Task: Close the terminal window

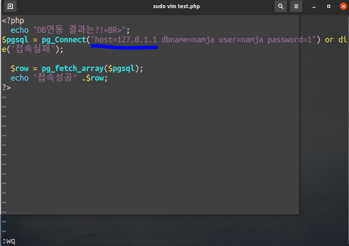Action: click(x=343, y=6)
